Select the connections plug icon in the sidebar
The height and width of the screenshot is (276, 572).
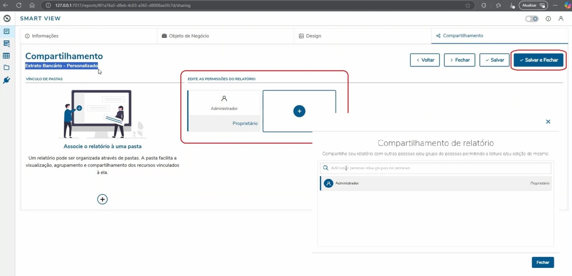tap(6, 80)
